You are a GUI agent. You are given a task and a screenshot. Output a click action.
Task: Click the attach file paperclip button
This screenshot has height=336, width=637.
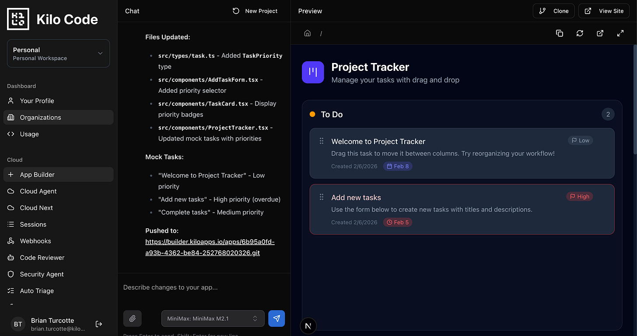tap(133, 318)
